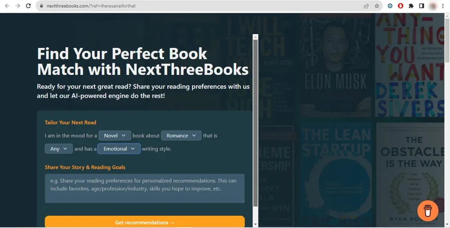Open the Any dropdown selector

tap(58, 149)
